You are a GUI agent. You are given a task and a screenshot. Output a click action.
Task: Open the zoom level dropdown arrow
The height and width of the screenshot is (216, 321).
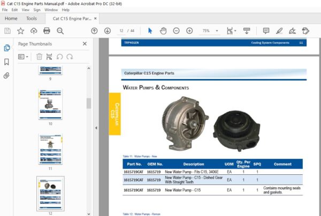tap(217, 31)
